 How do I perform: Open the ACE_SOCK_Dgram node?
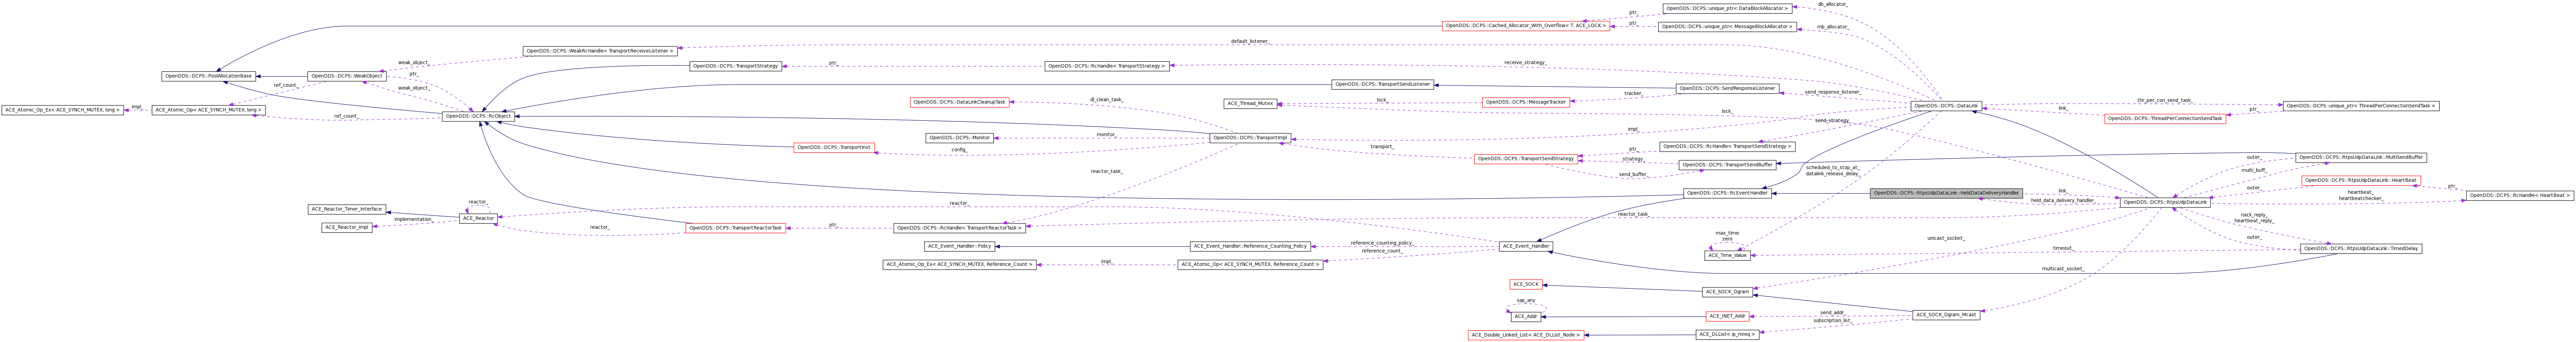tap(1727, 292)
